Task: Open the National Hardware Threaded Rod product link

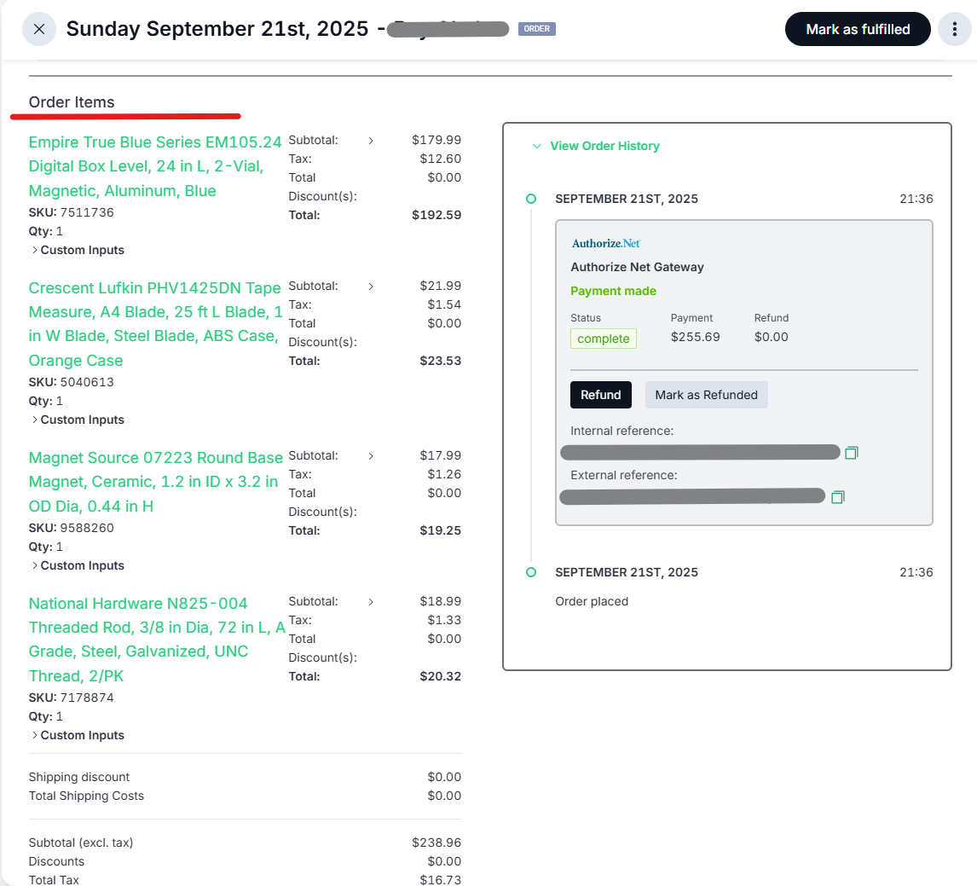Action: 154,640
